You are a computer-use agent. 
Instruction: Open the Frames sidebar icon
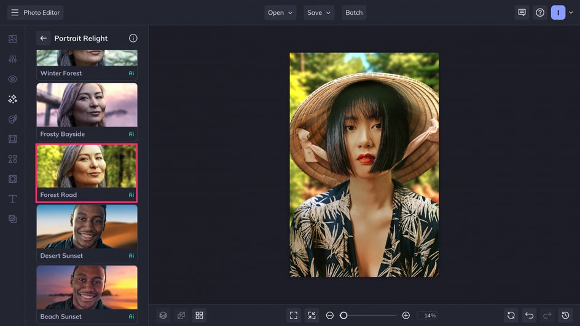[x=12, y=139]
